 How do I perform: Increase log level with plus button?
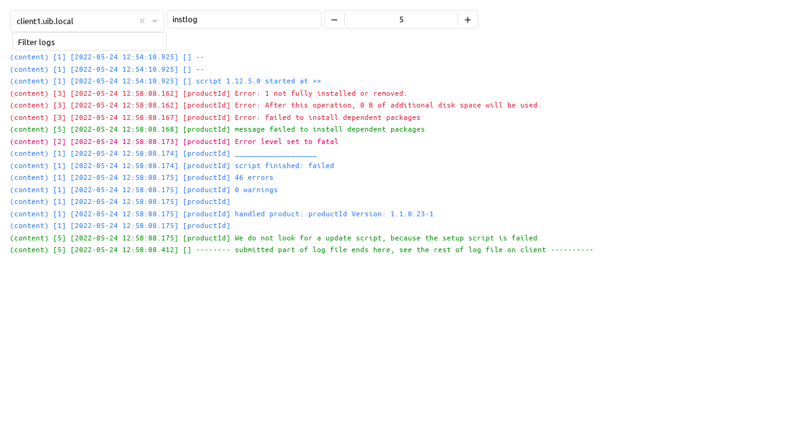coord(468,19)
